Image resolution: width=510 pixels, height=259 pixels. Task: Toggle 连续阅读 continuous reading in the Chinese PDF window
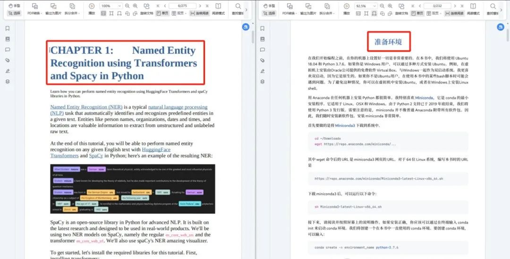[454, 13]
